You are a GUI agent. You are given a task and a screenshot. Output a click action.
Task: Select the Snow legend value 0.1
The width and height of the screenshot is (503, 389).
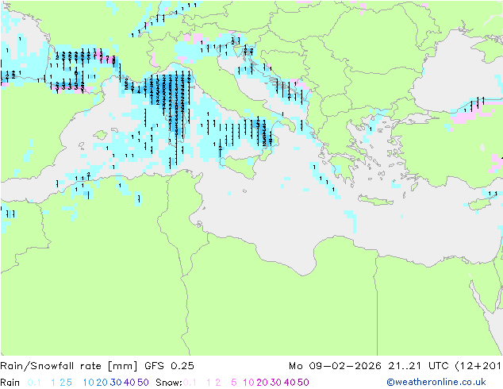tap(190, 383)
